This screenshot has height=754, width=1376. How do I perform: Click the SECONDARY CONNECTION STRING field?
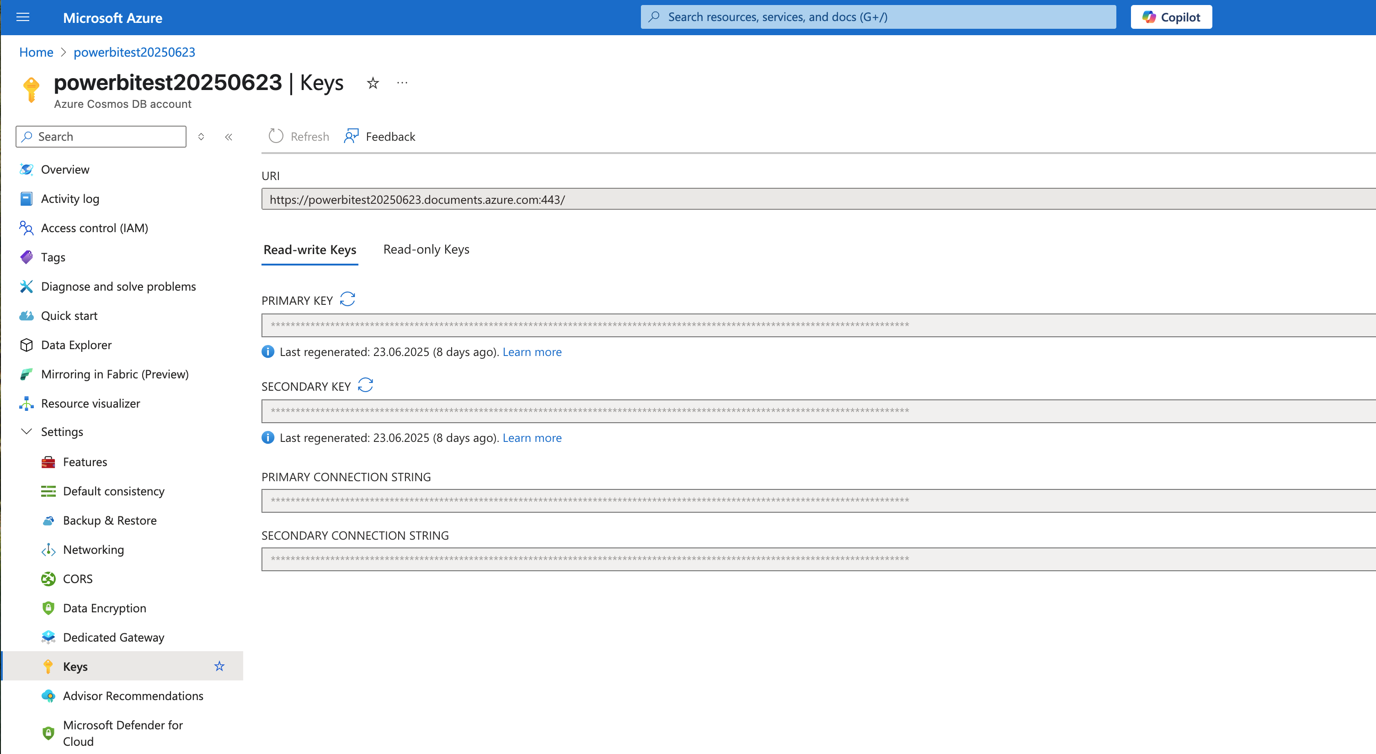pyautogui.click(x=819, y=559)
